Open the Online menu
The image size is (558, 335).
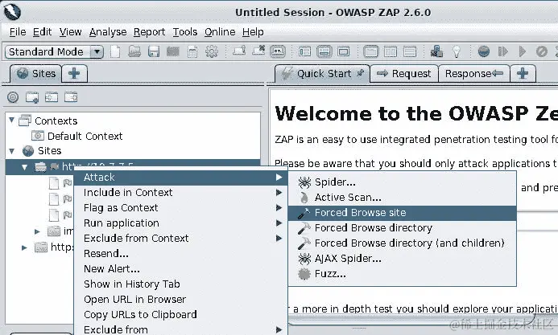(x=220, y=32)
